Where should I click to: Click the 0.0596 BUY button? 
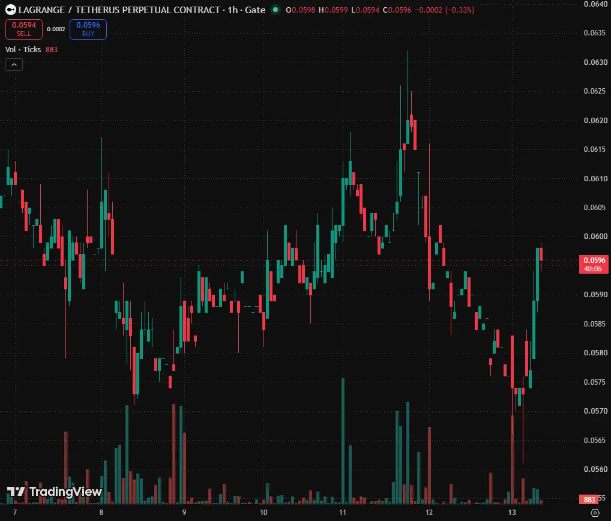(88, 29)
